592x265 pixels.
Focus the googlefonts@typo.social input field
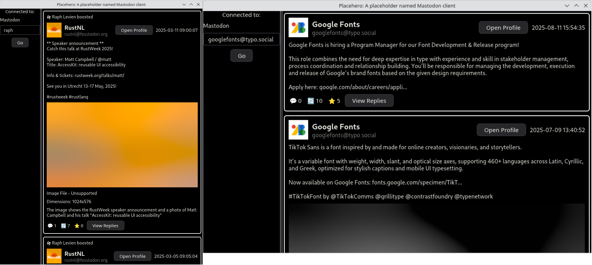pos(241,39)
